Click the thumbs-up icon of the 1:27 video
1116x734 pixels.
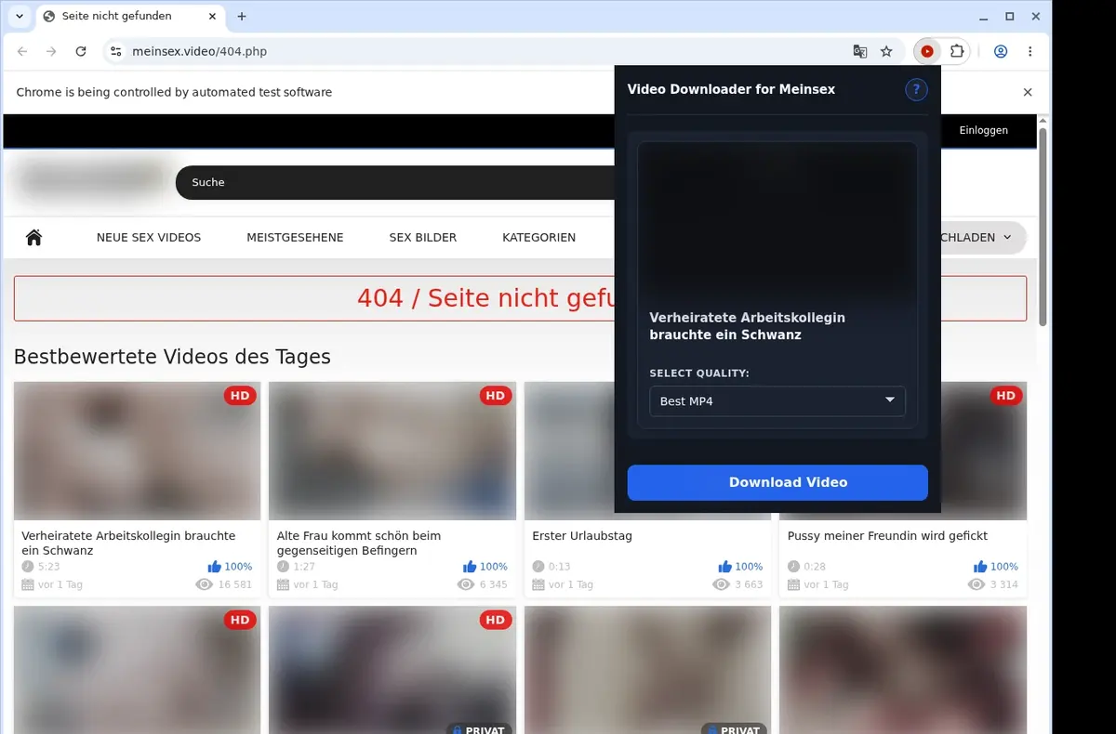click(x=470, y=567)
